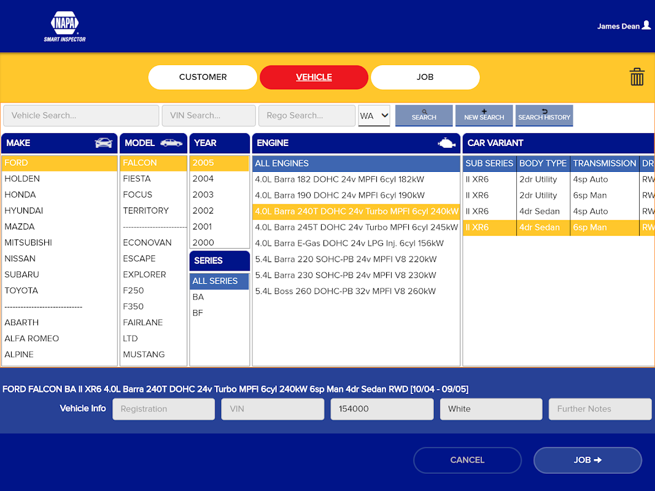Image resolution: width=655 pixels, height=491 pixels.
Task: Select the VEHICLE tab
Action: point(314,77)
